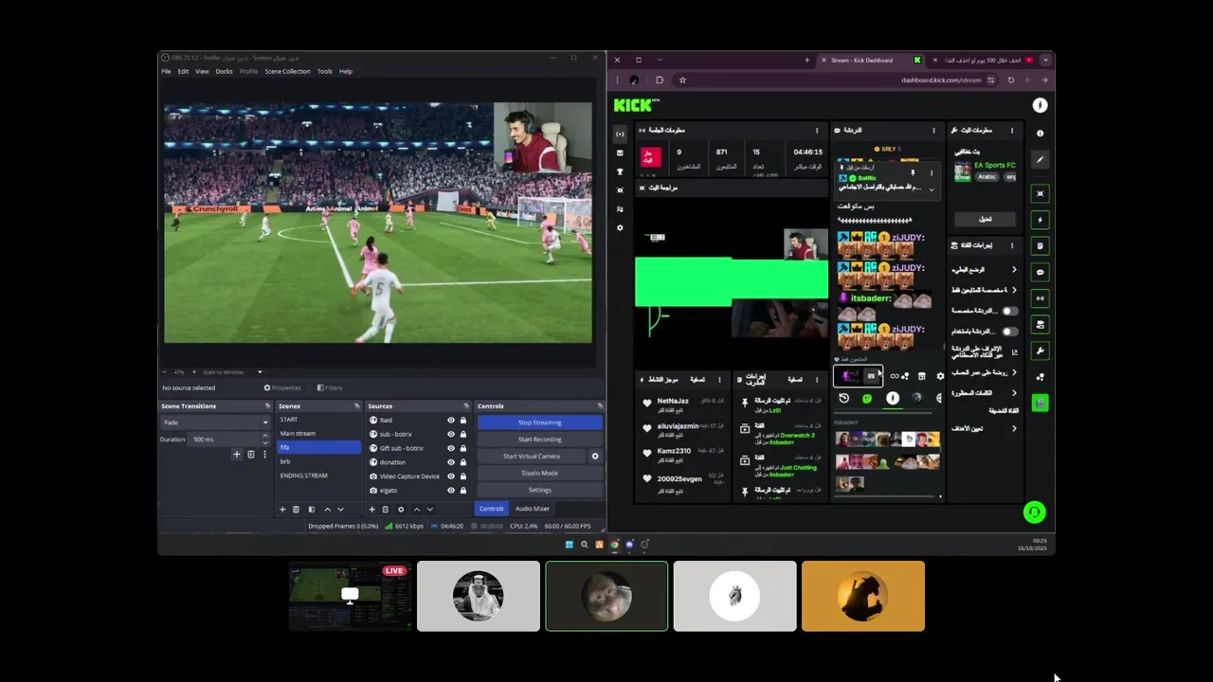Open chat panel three-dot menu
1213x682 pixels.
[933, 131]
